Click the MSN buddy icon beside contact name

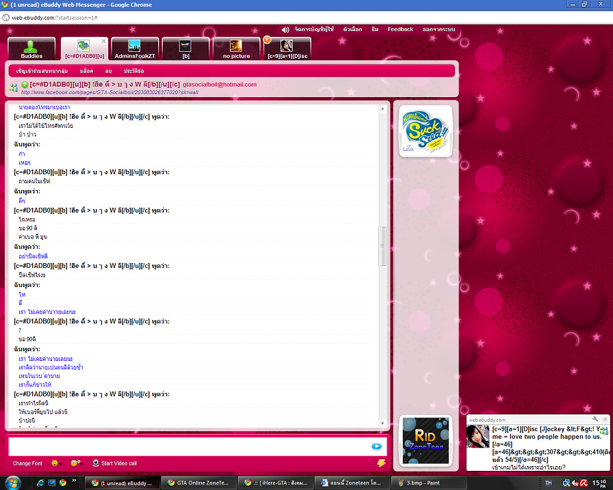coord(14,88)
